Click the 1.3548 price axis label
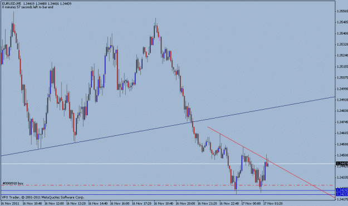Viewport: 348px width, 206px height. [342, 22]
